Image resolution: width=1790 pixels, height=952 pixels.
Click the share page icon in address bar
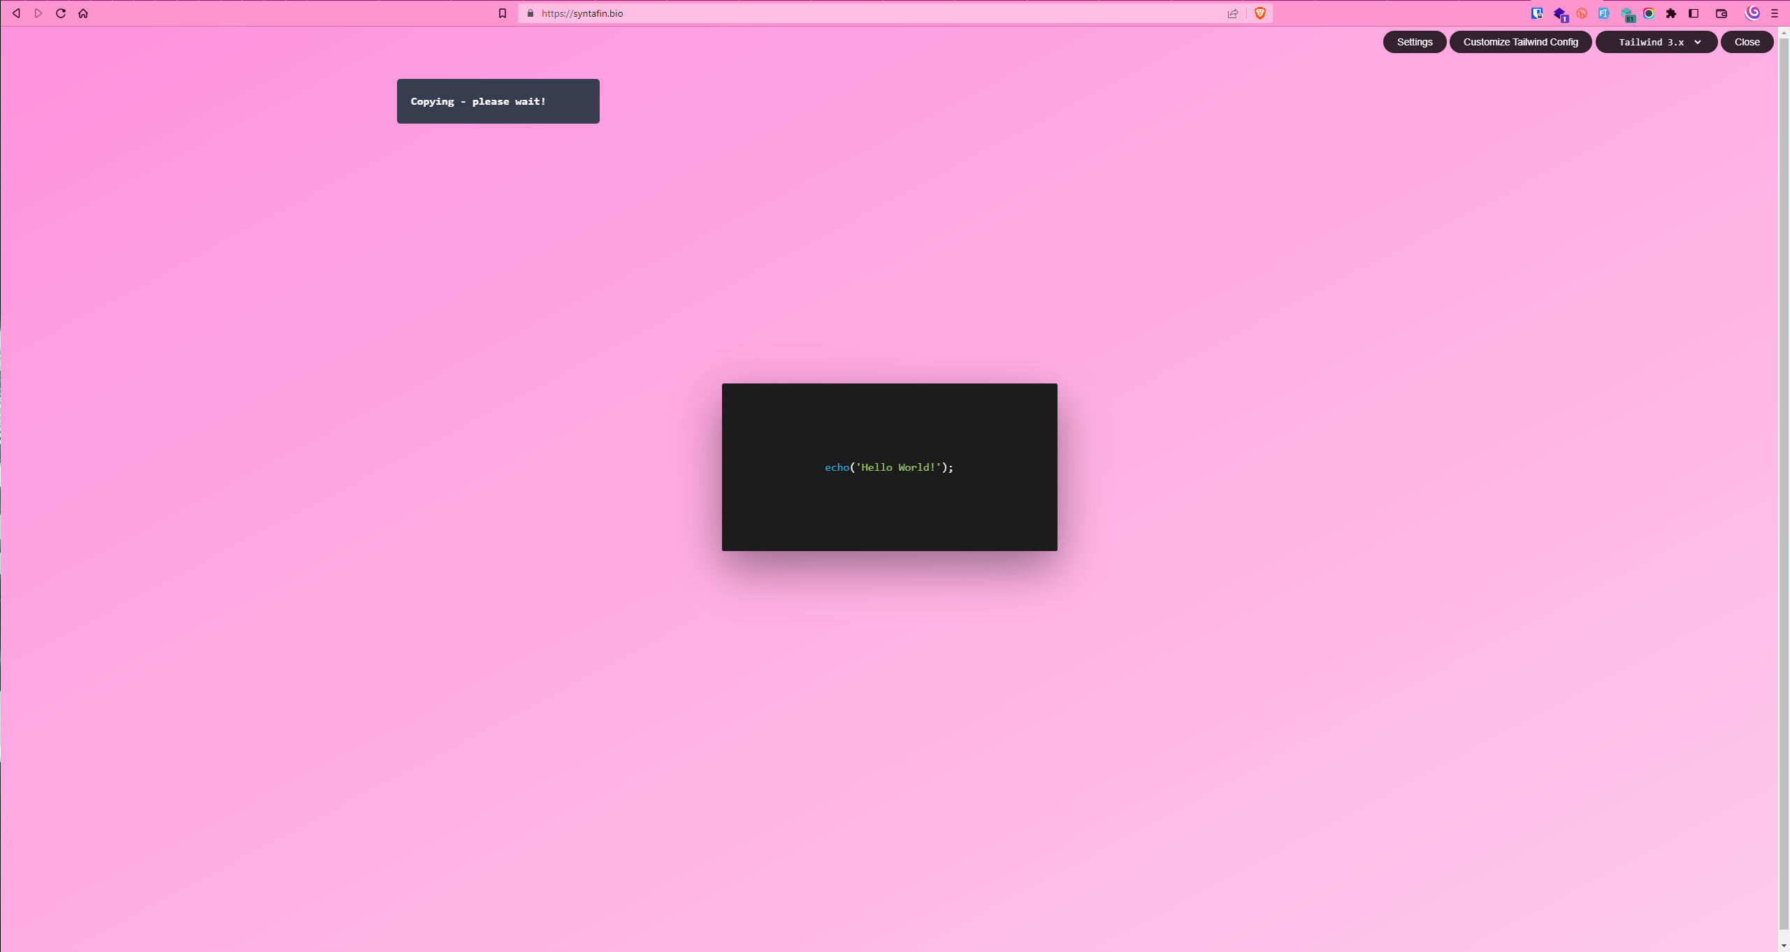pos(1233,13)
